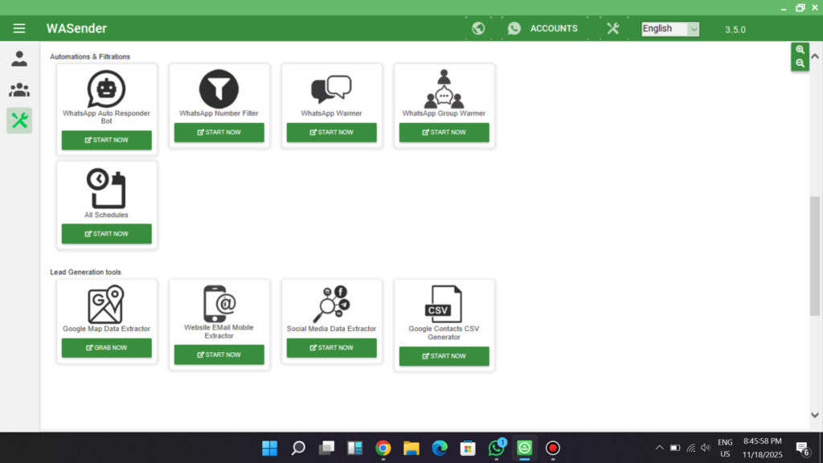Select the group users sidebar icon

19,90
